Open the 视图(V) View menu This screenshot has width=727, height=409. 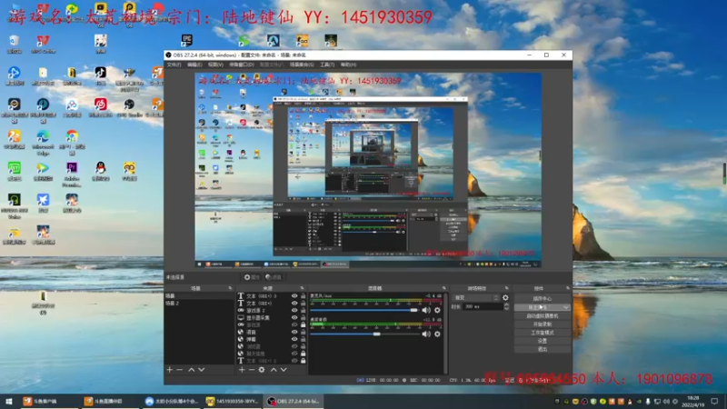point(215,65)
